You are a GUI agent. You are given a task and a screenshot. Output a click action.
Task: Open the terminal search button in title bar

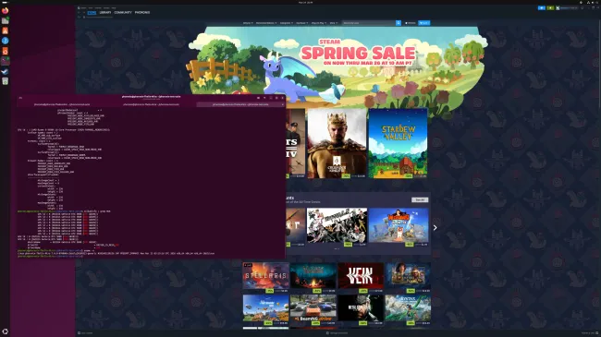click(x=258, y=98)
